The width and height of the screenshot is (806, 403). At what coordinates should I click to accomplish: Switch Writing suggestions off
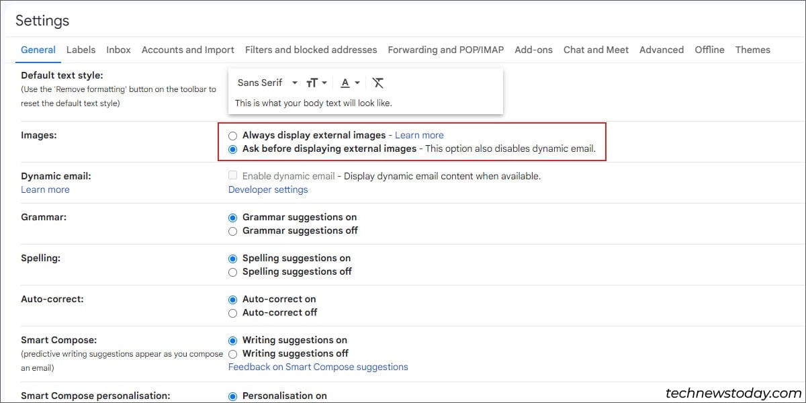click(x=233, y=354)
